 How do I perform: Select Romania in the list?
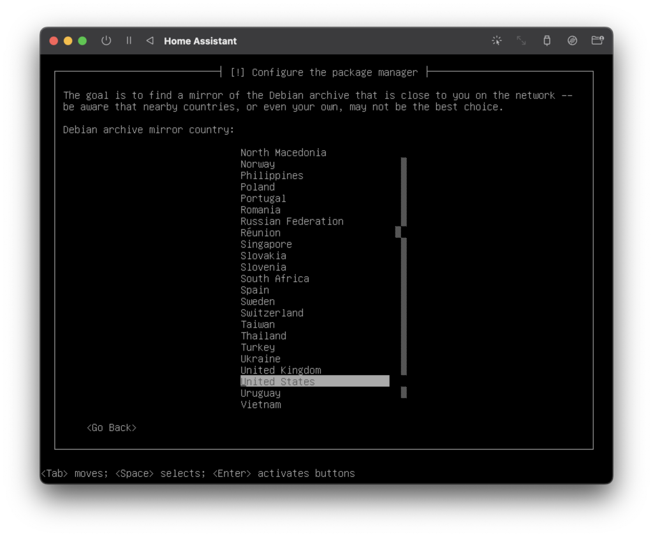[x=260, y=210]
